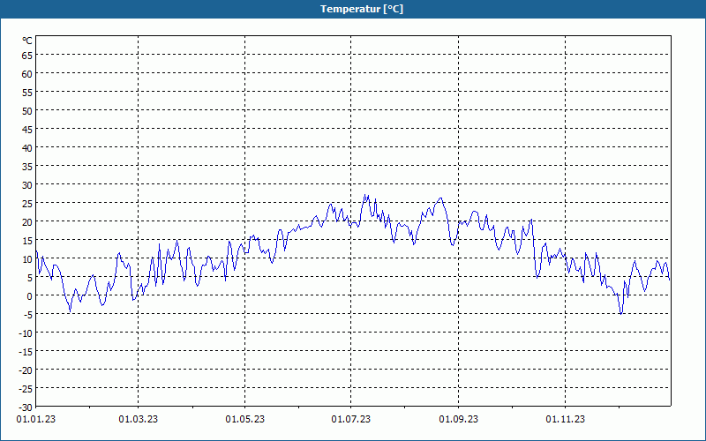Click the 01.11.23 date axis label

[x=565, y=420]
